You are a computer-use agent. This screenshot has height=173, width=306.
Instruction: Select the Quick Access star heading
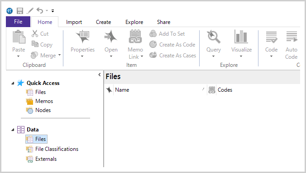pyautogui.click(x=43, y=83)
